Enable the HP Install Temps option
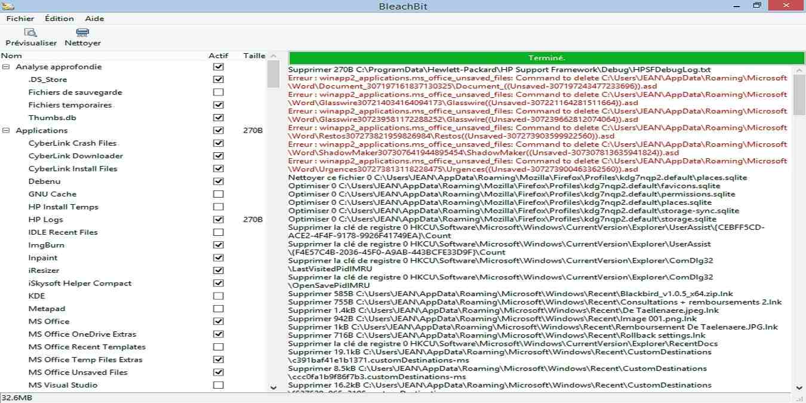The image size is (806, 403). pyautogui.click(x=219, y=206)
